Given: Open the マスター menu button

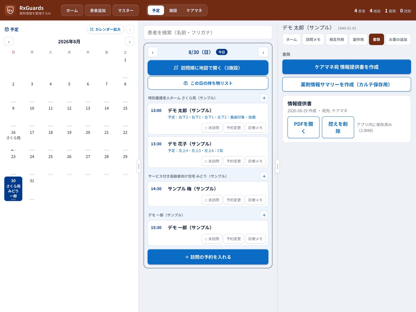Looking at the screenshot, I should (126, 10).
